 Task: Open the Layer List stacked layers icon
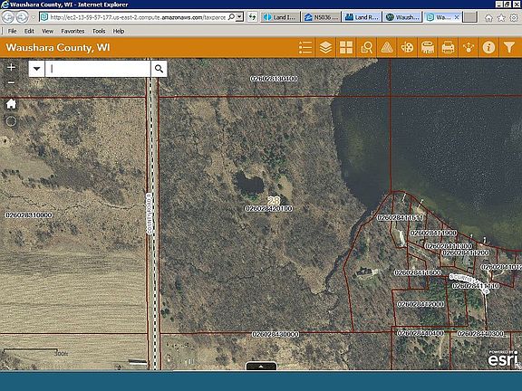coord(325,48)
